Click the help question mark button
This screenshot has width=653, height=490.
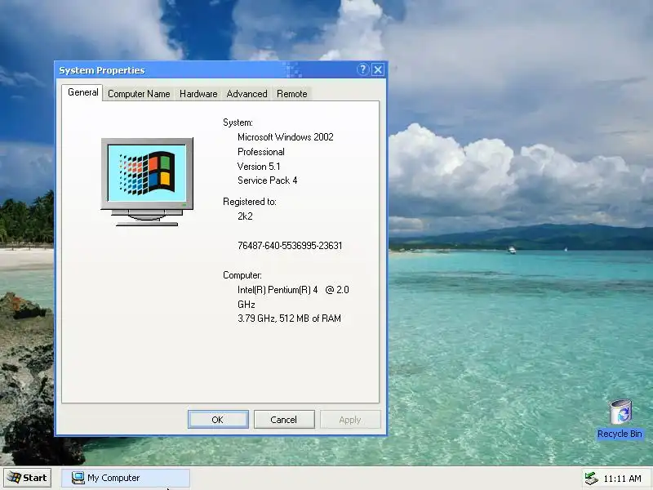pos(362,69)
